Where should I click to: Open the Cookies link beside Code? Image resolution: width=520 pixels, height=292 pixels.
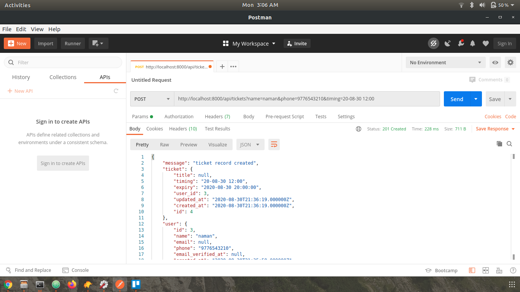point(493,117)
